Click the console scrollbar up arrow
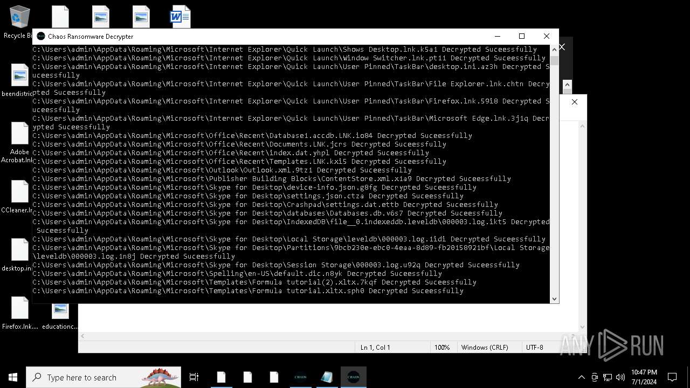Image resolution: width=690 pixels, height=388 pixels. pyautogui.click(x=554, y=49)
